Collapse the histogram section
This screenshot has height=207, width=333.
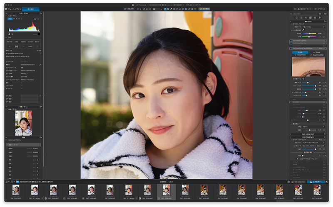(x=6, y=16)
